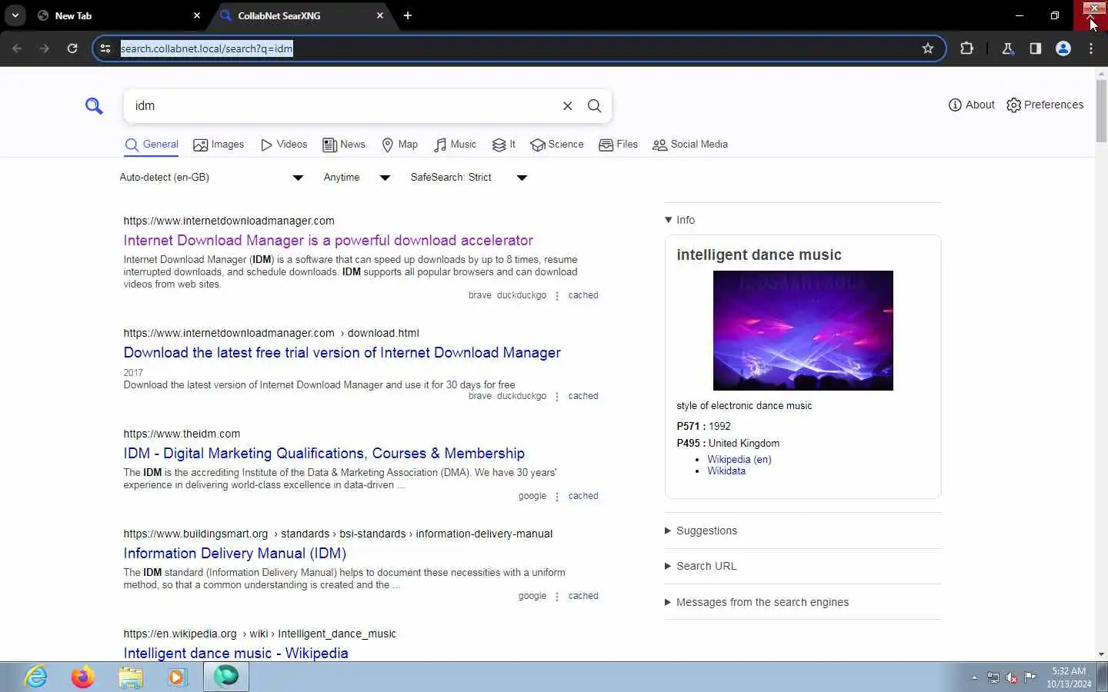
Task: Go back to the previous page
Action: pyautogui.click(x=17, y=48)
